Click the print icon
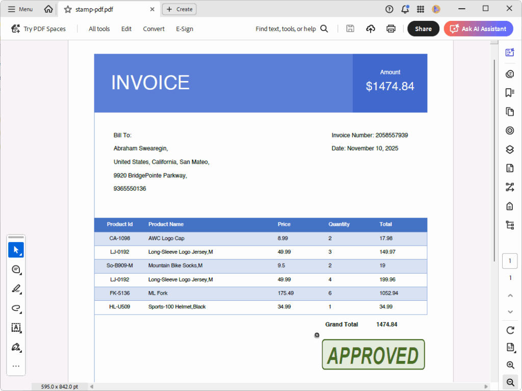 click(390, 29)
